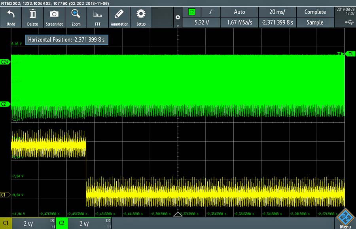Open C1 2 V/ vertical scale

click(28, 224)
